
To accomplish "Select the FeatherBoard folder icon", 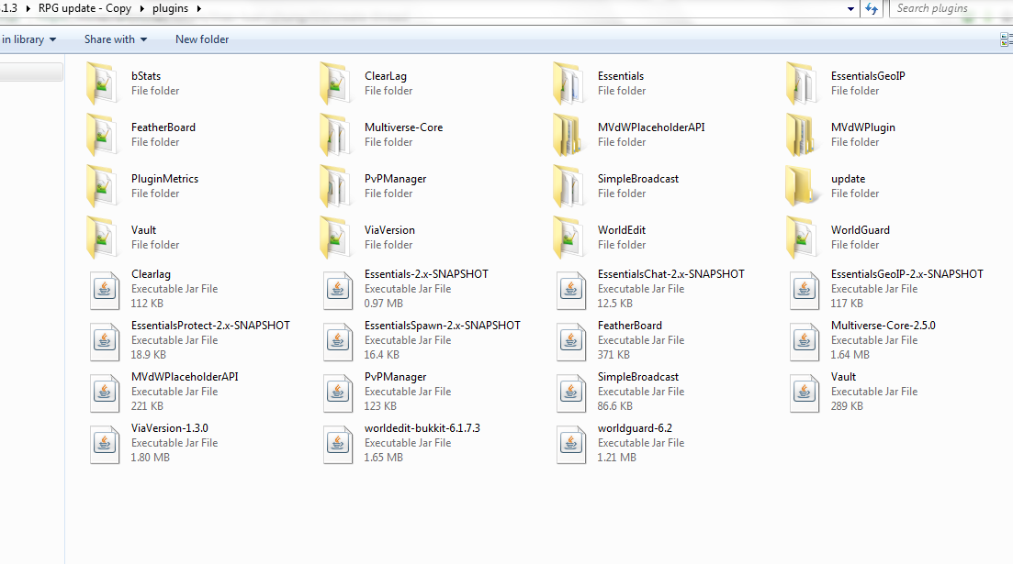I will coord(102,135).
